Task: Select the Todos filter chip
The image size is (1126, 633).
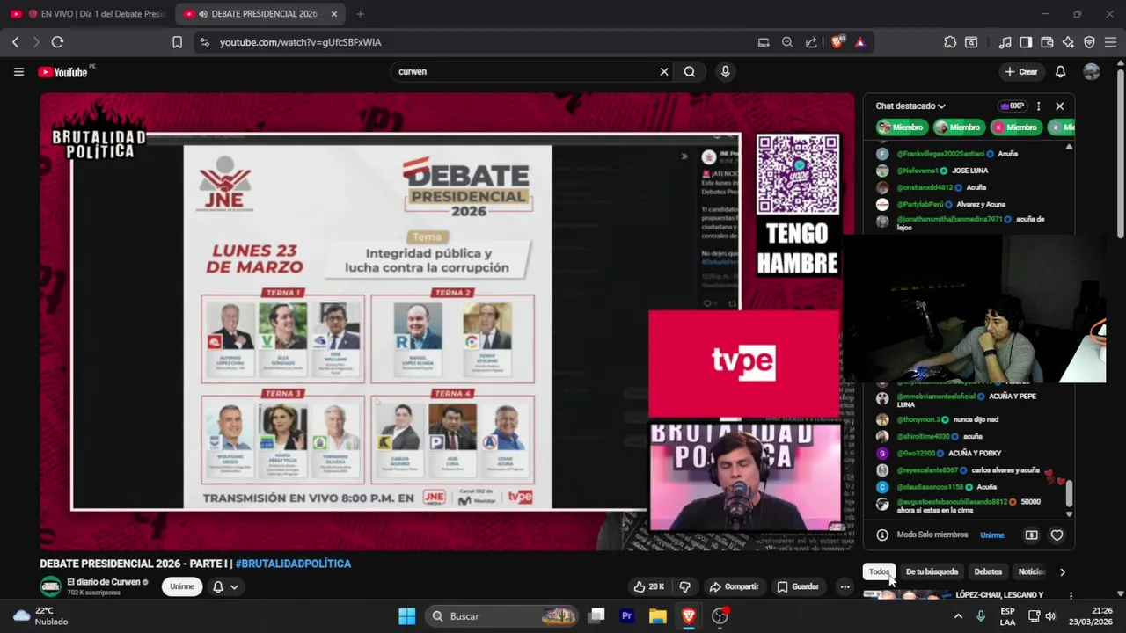Action: [879, 571]
